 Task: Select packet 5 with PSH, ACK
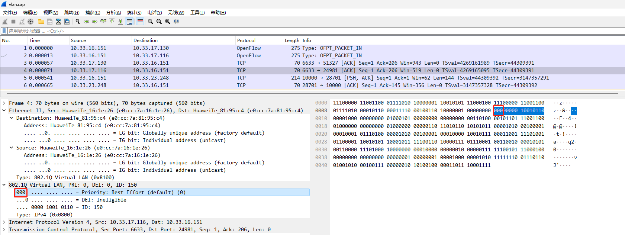[x=312, y=78]
